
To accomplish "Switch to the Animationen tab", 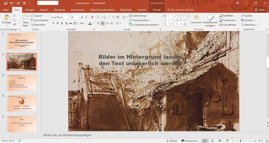I will tap(78, 10).
